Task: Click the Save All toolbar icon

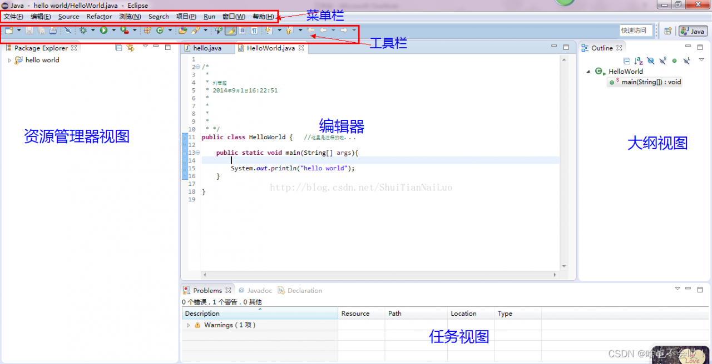Action: (42, 31)
